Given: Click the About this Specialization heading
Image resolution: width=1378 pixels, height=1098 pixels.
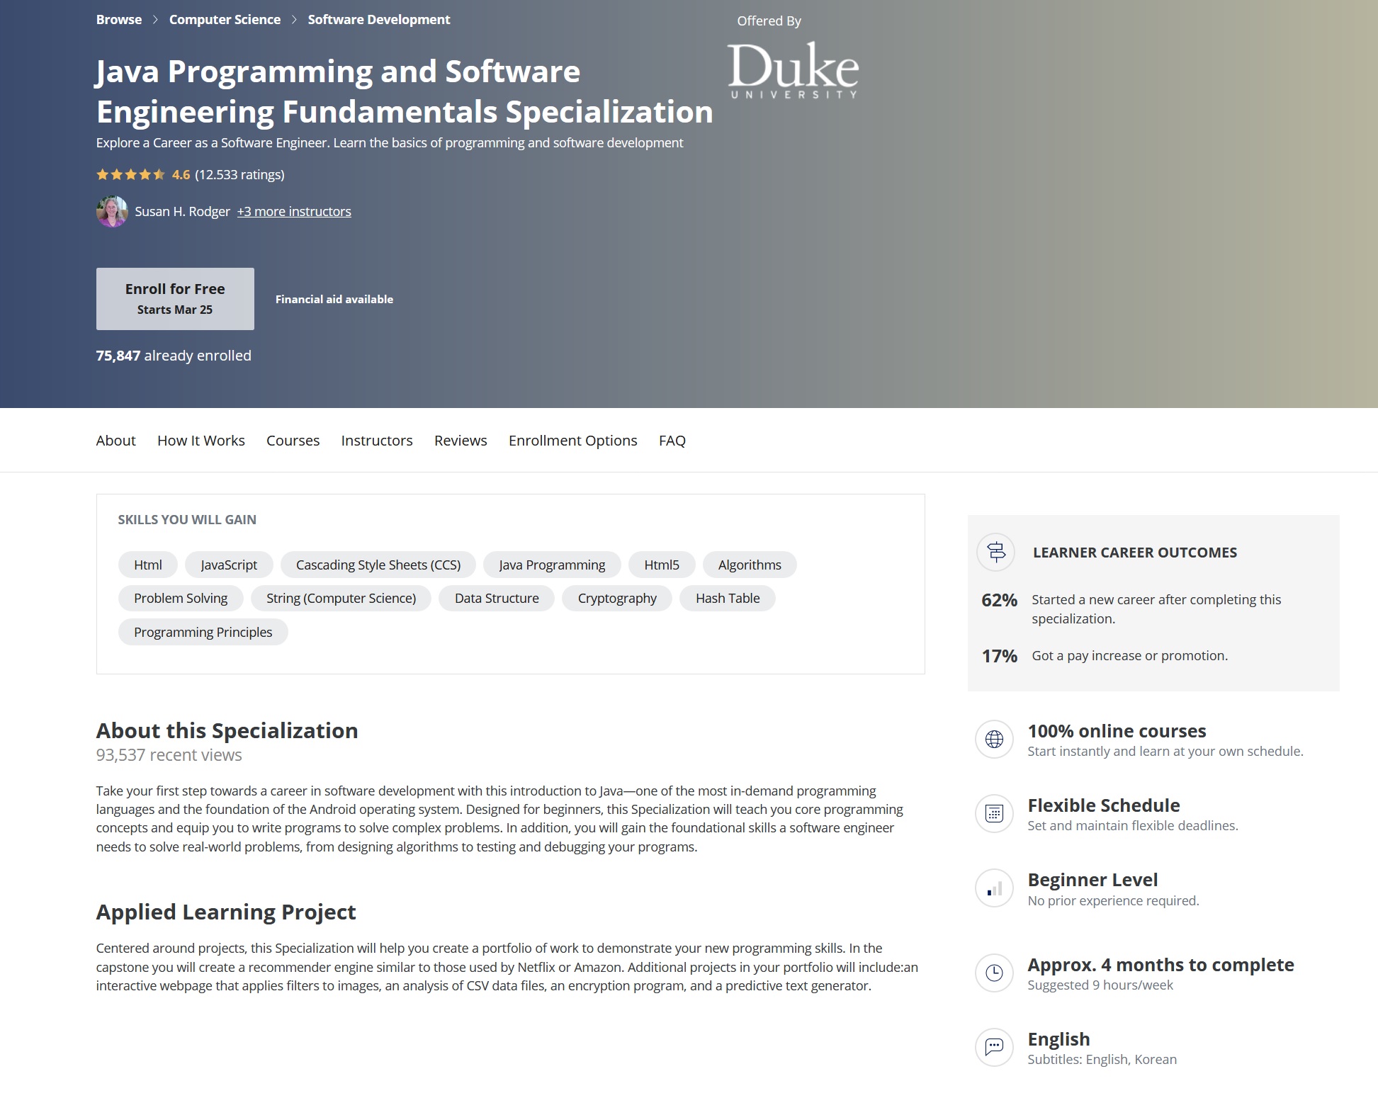Looking at the screenshot, I should coord(227,730).
